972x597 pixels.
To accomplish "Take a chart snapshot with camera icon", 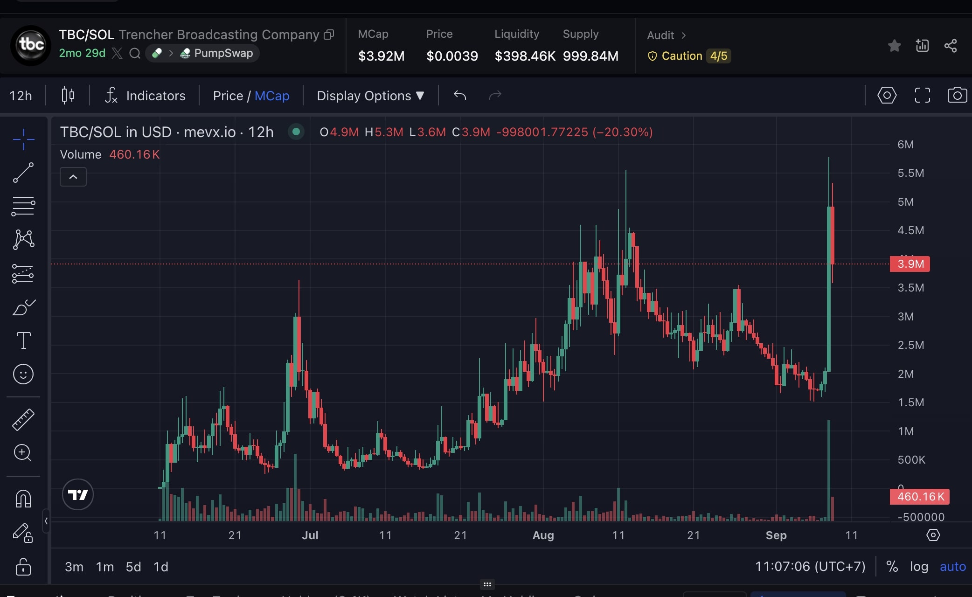I will pyautogui.click(x=957, y=95).
